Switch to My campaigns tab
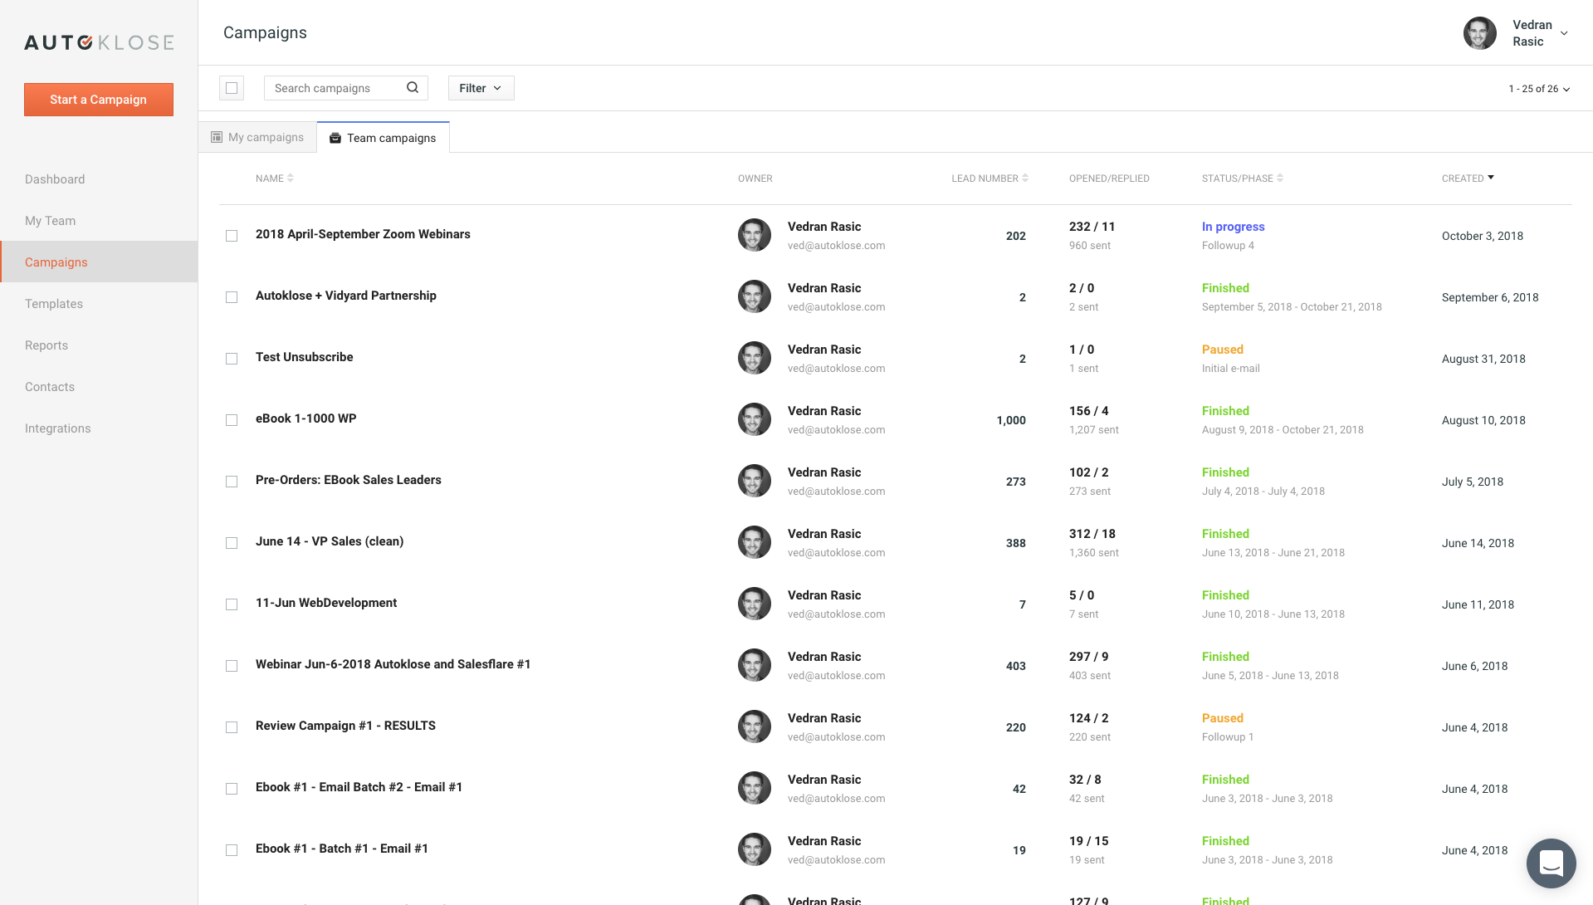The height and width of the screenshot is (905, 1593). 257,138
